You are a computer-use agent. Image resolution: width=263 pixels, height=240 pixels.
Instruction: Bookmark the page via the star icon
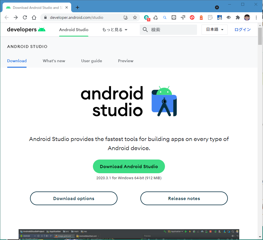pyautogui.click(x=135, y=17)
